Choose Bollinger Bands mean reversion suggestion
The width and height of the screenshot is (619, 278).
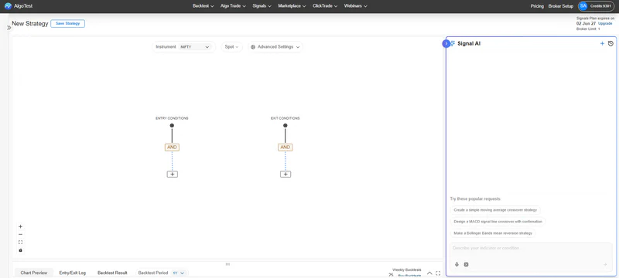click(493, 233)
